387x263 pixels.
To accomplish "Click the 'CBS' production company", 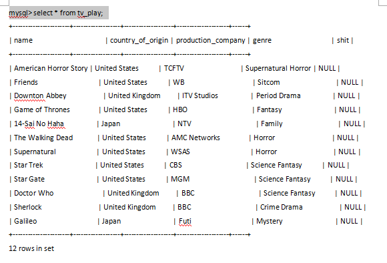I will pyautogui.click(x=175, y=165).
